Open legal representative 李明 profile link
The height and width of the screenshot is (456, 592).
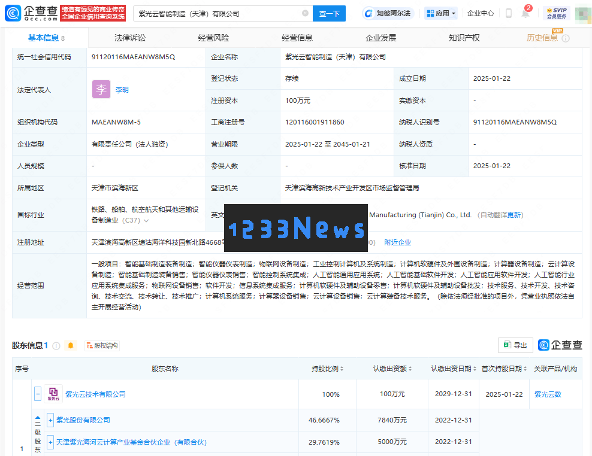pyautogui.click(x=122, y=89)
